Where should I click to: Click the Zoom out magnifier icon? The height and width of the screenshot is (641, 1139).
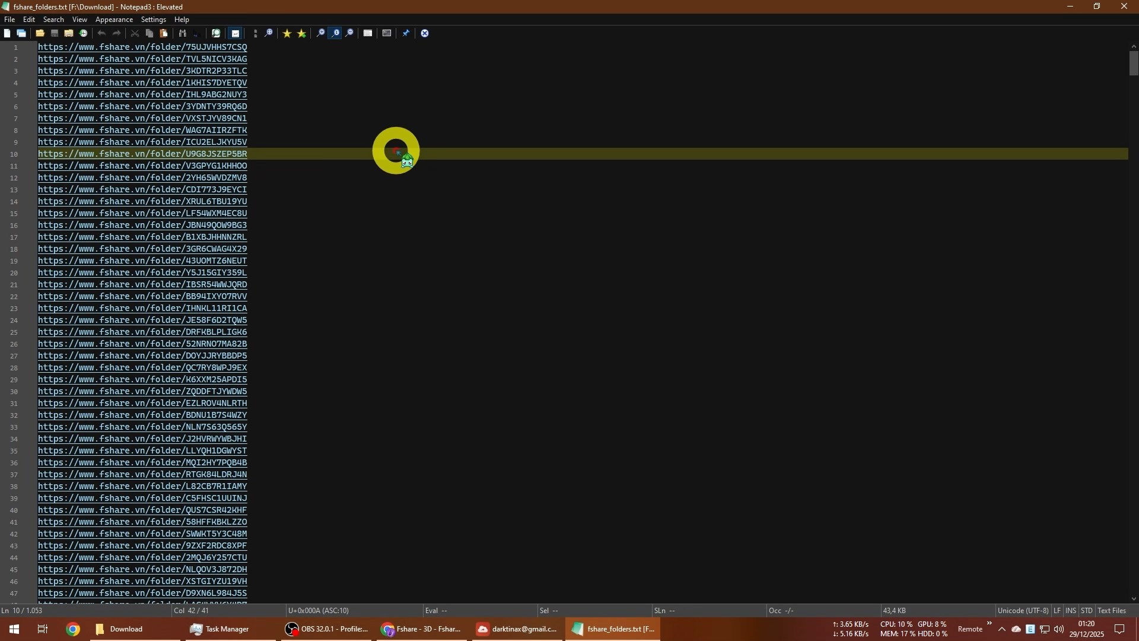click(349, 33)
